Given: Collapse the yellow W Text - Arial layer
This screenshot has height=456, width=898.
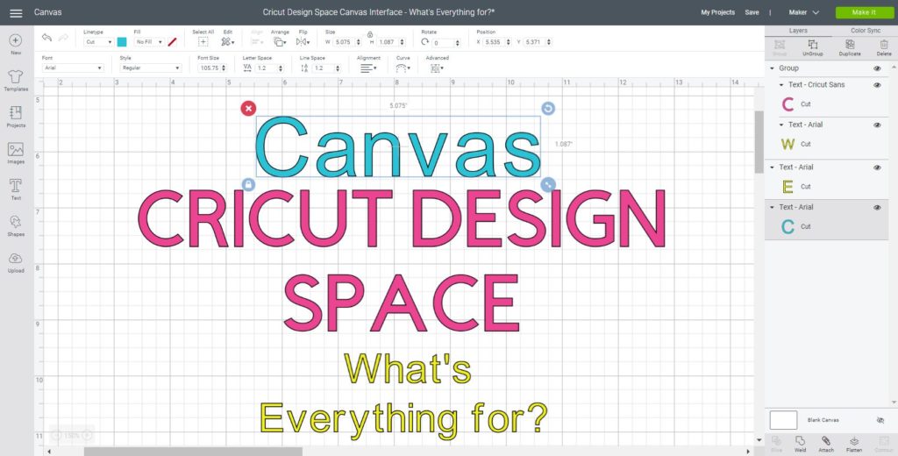Looking at the screenshot, I should (x=781, y=125).
